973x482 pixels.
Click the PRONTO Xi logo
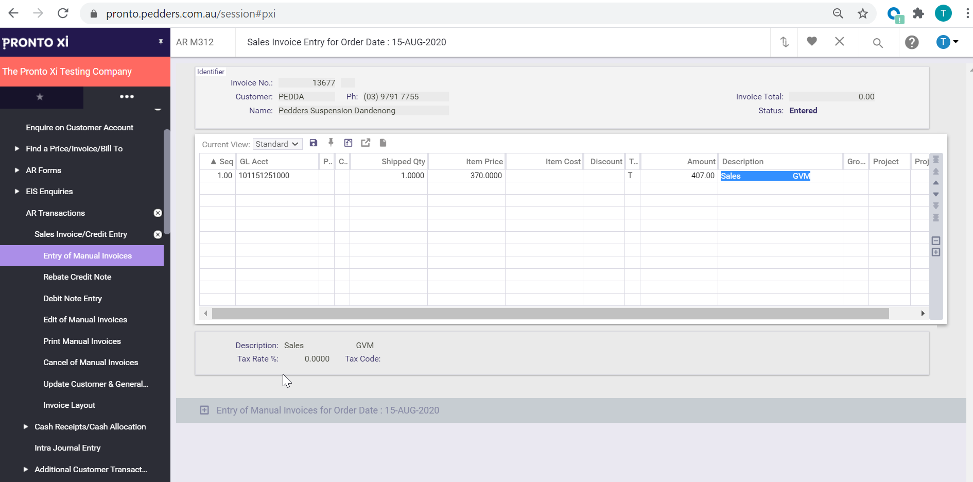coord(36,42)
